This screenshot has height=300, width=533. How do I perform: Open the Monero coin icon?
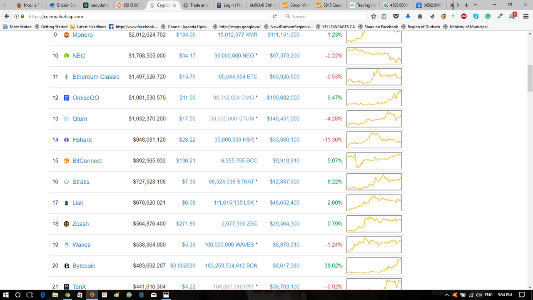[x=66, y=35]
